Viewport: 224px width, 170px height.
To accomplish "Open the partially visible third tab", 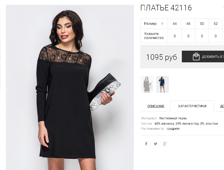I will (x=222, y=106).
